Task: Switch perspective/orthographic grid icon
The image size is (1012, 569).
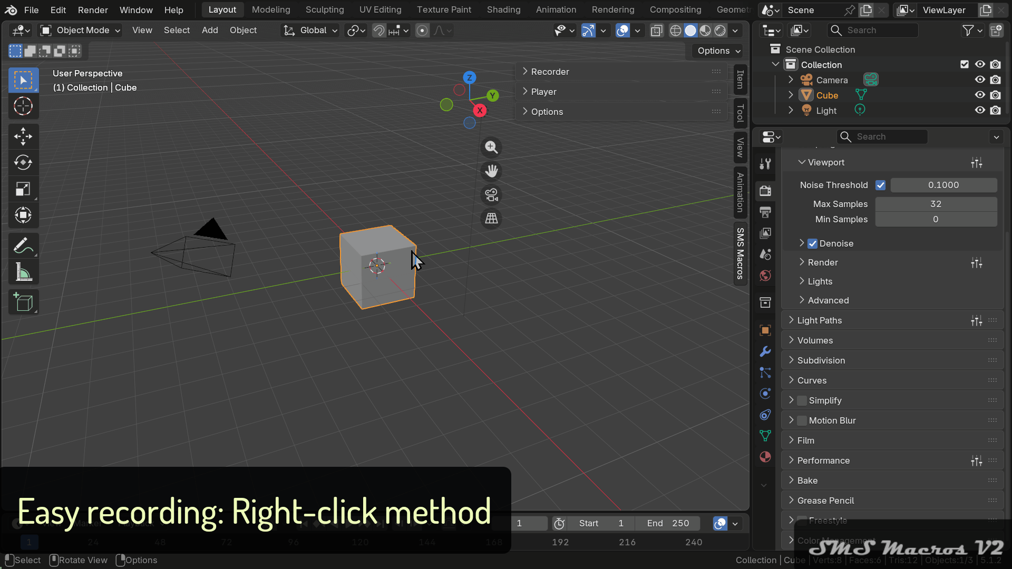Action: point(491,219)
